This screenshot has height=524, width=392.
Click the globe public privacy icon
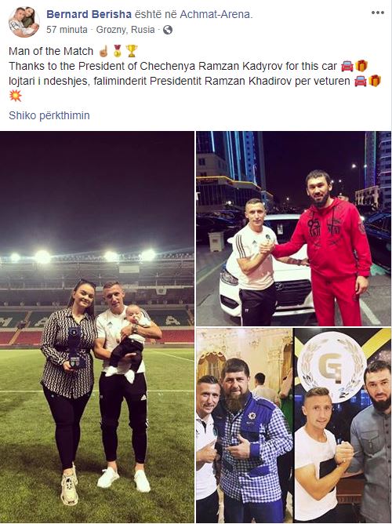(168, 30)
